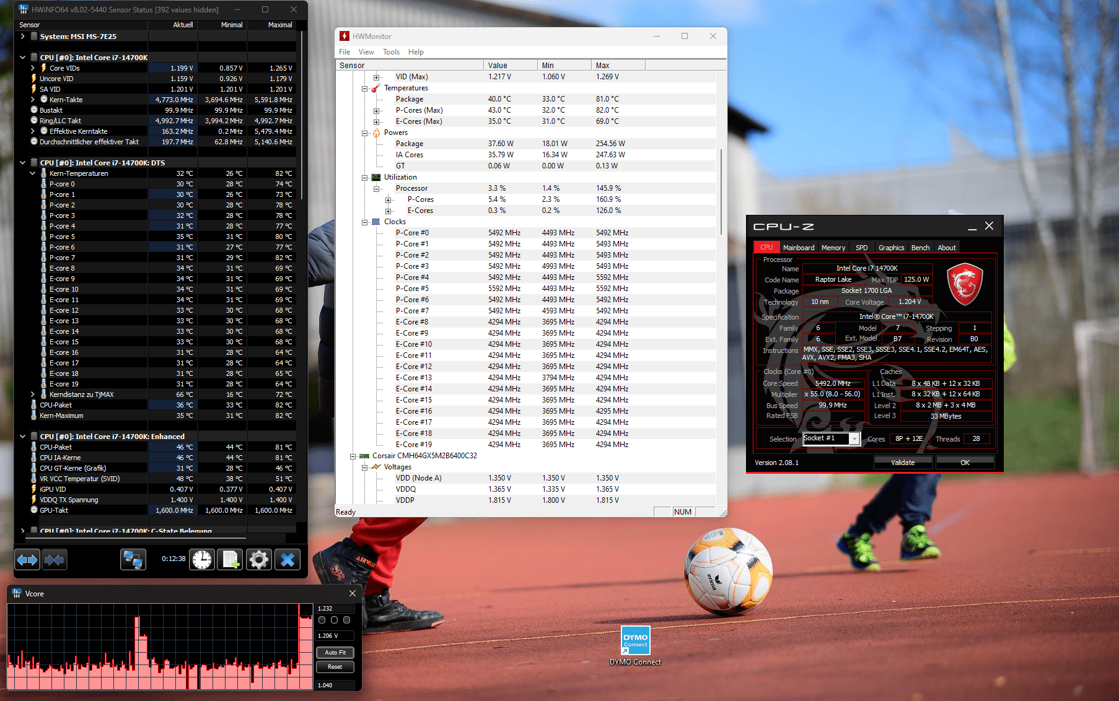Click the thermometer icon beside P-core 0
This screenshot has width=1119, height=701.
pyautogui.click(x=44, y=184)
